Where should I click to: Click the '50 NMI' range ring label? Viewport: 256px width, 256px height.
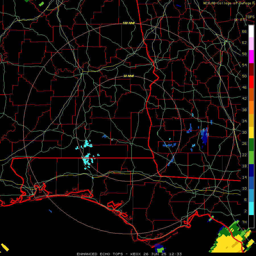pos(129,76)
